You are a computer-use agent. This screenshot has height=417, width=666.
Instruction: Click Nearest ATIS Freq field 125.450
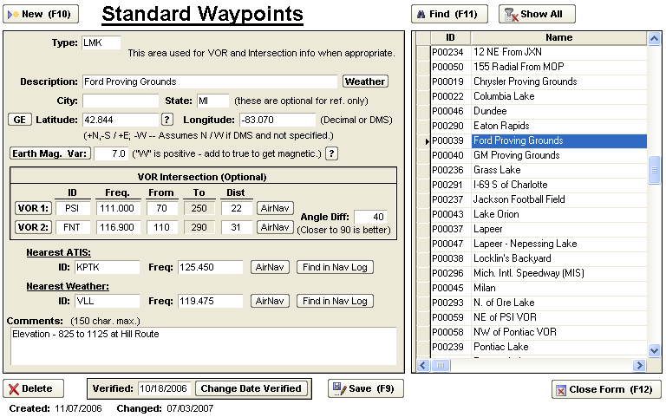coord(210,267)
